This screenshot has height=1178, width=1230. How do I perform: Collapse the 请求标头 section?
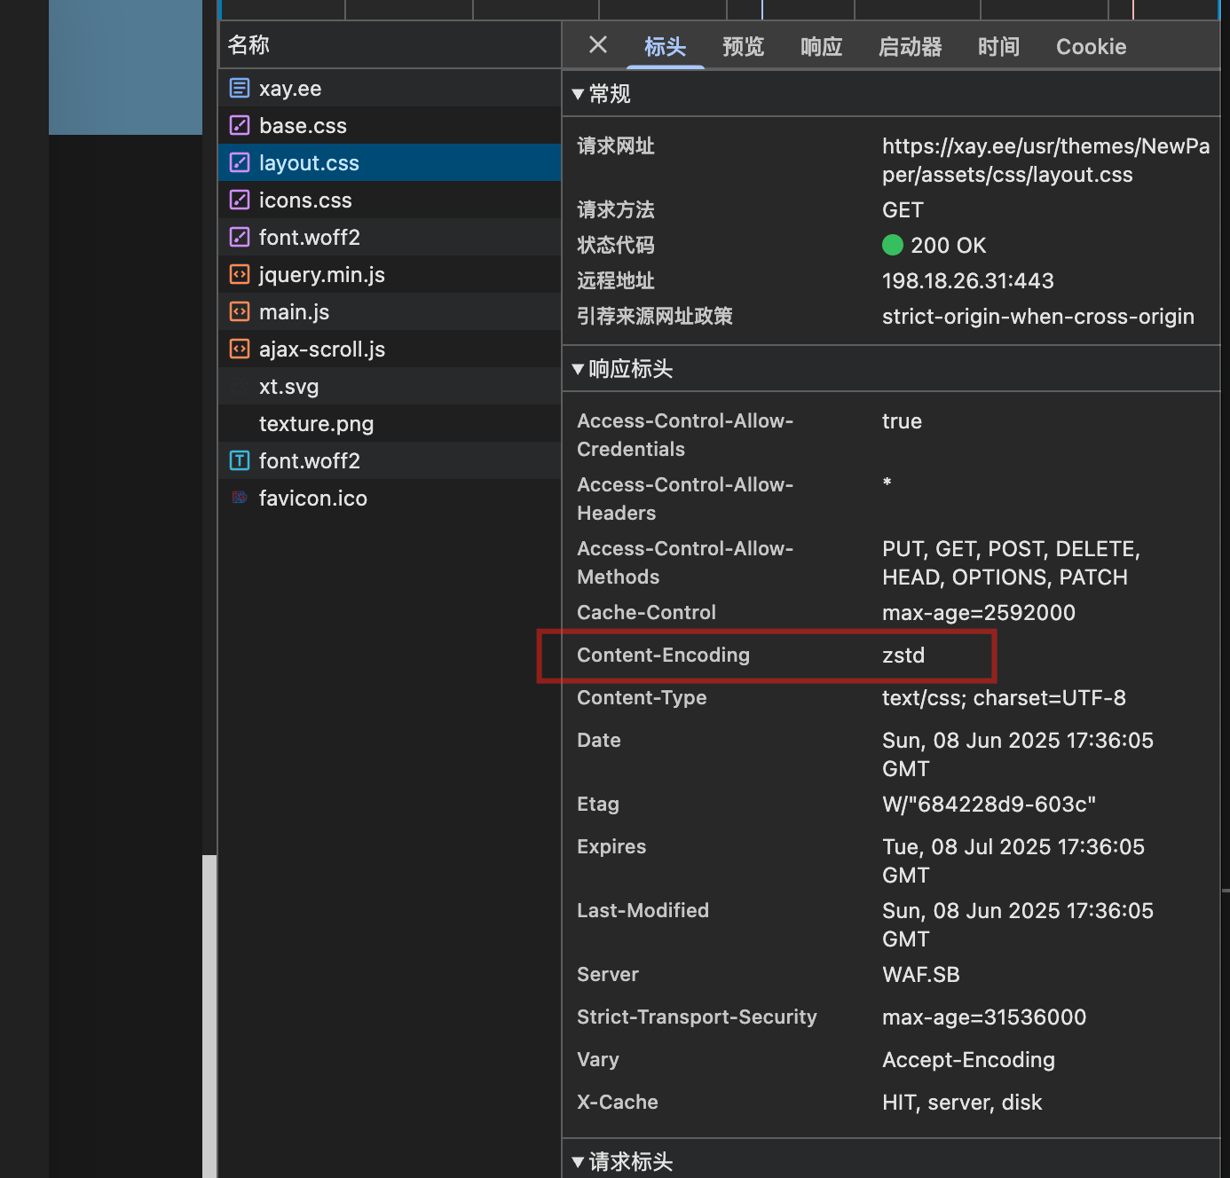coord(578,1162)
